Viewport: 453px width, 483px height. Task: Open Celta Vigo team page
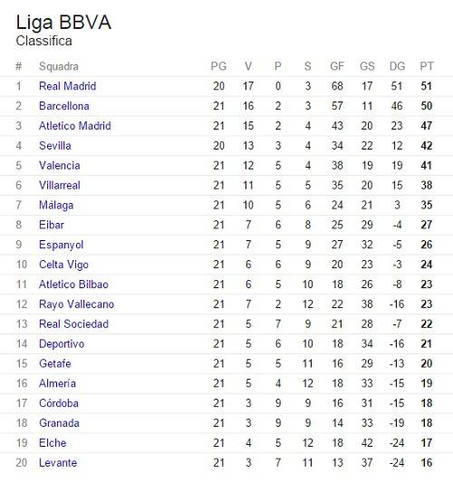[x=63, y=265]
